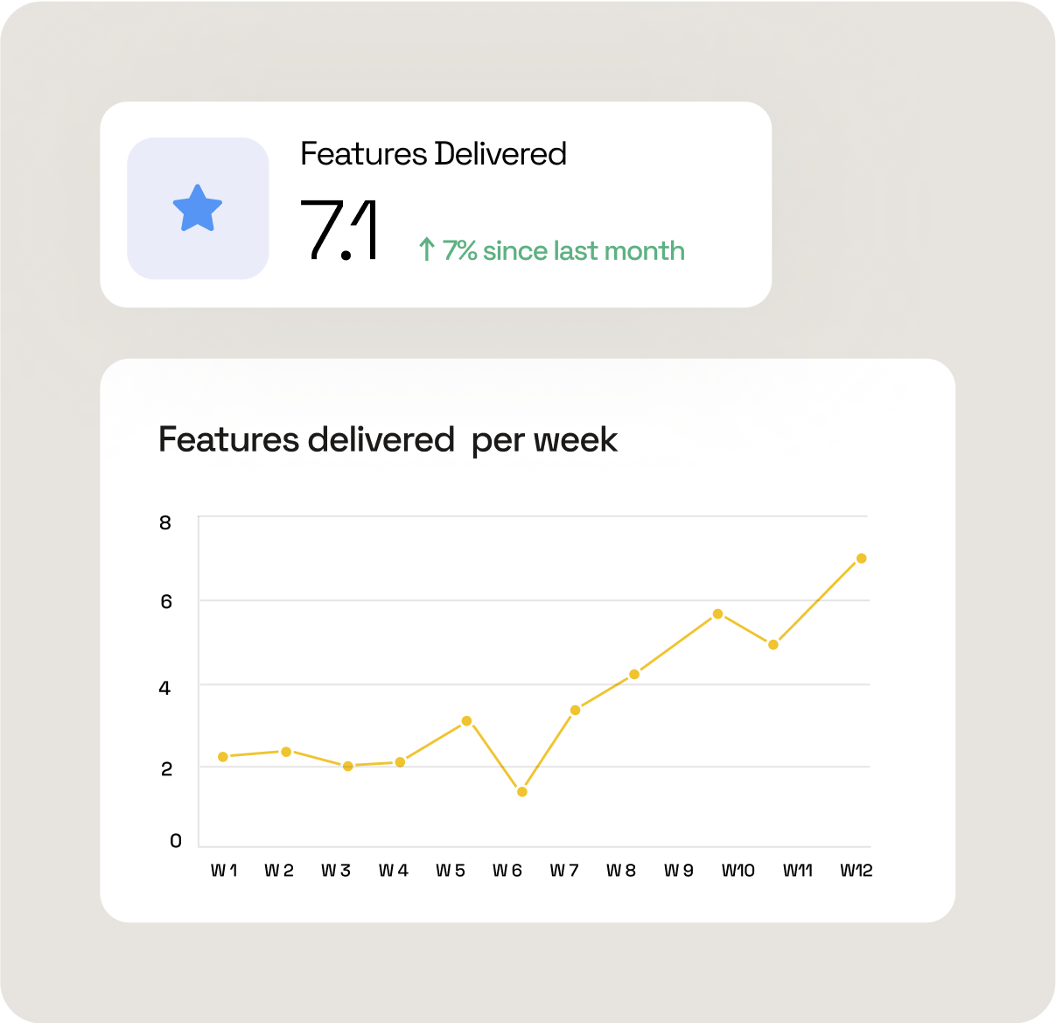Select the W2 data point on chart
The height and width of the screenshot is (1023, 1056).
tap(286, 752)
